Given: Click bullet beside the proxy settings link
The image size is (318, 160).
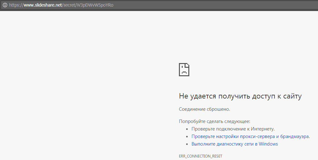Looking at the screenshot, I should tap(187, 136).
